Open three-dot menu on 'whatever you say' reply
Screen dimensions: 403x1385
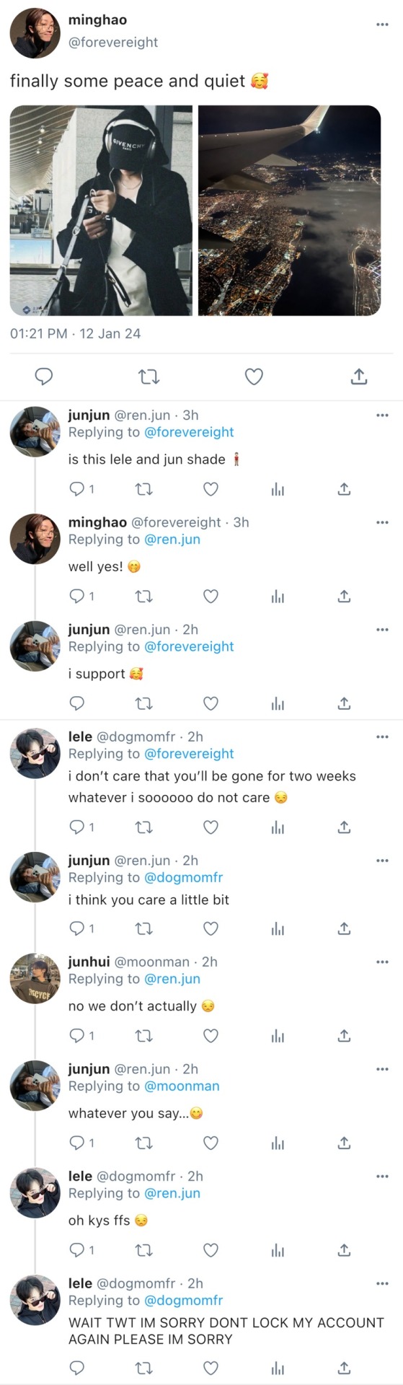click(382, 1069)
